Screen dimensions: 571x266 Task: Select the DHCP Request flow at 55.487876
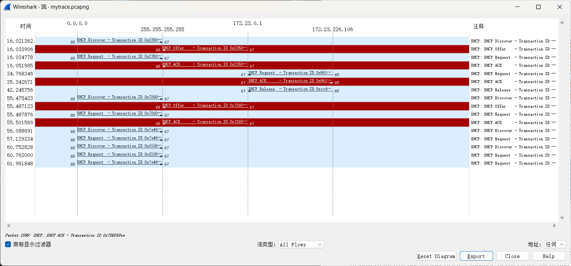(x=252, y=114)
